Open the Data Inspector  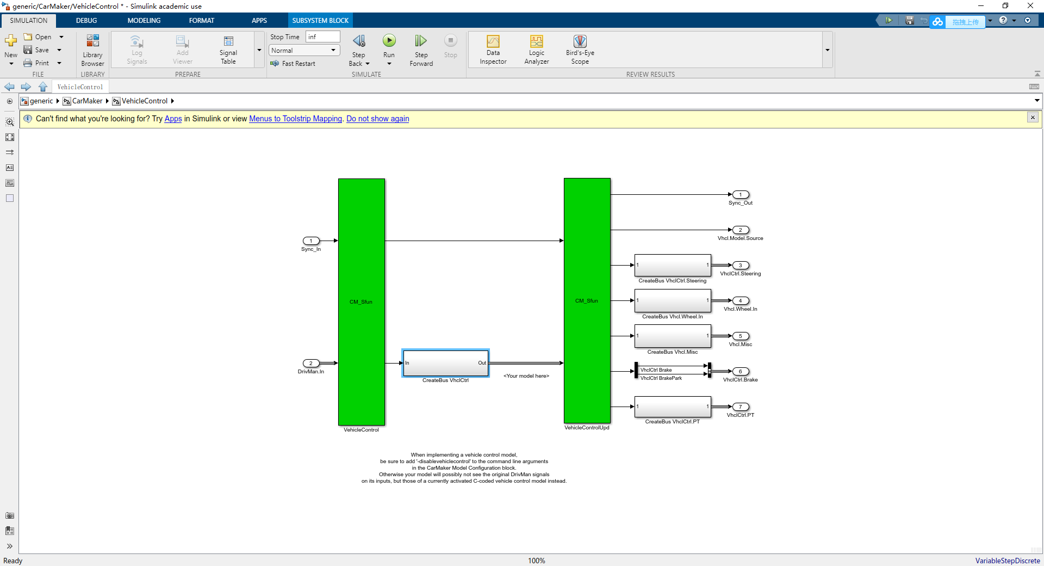pos(493,50)
